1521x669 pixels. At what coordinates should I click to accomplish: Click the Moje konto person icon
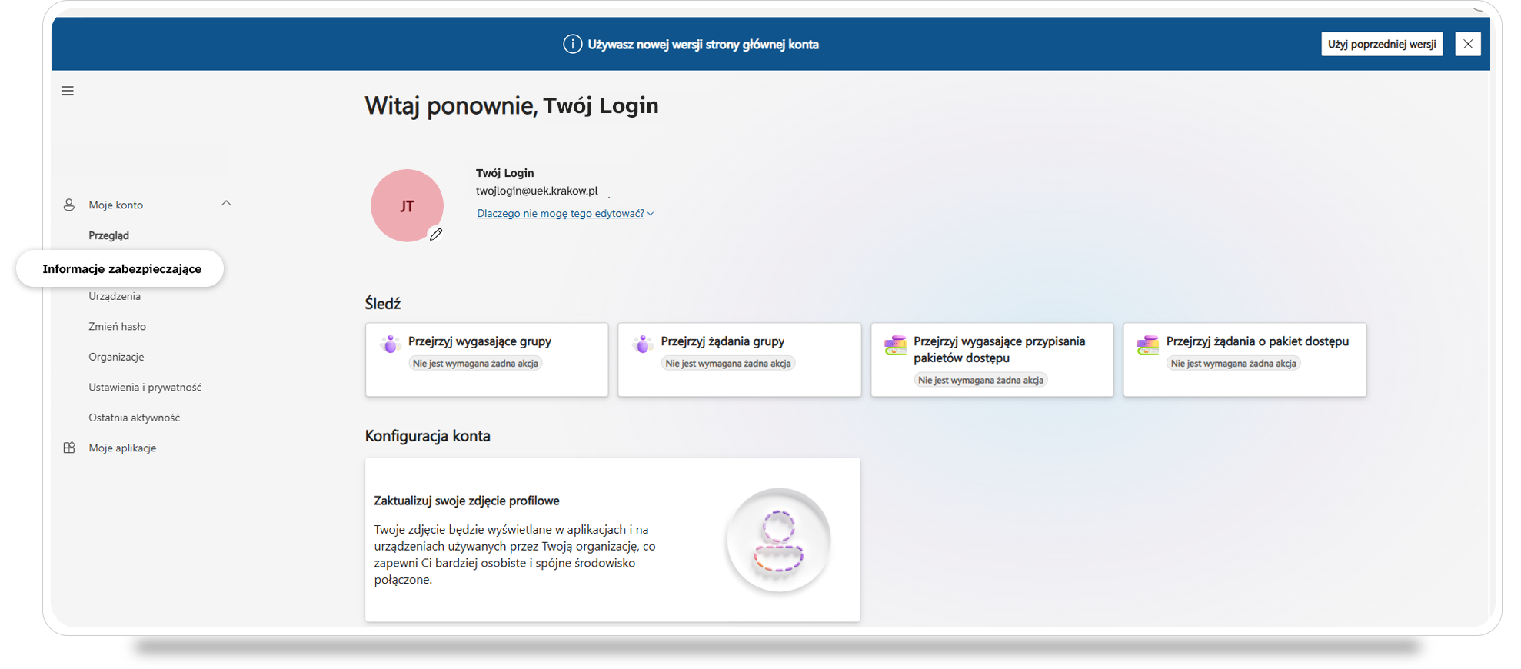pyautogui.click(x=69, y=205)
